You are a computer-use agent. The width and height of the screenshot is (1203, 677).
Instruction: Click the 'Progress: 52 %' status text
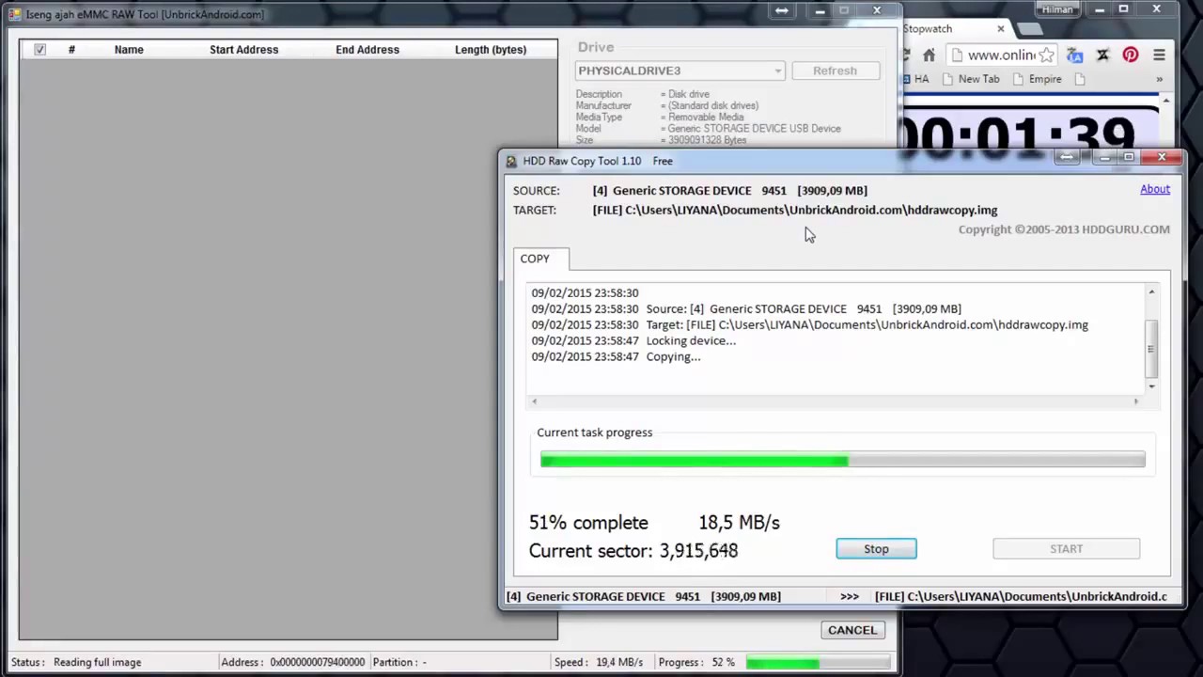coord(696,662)
